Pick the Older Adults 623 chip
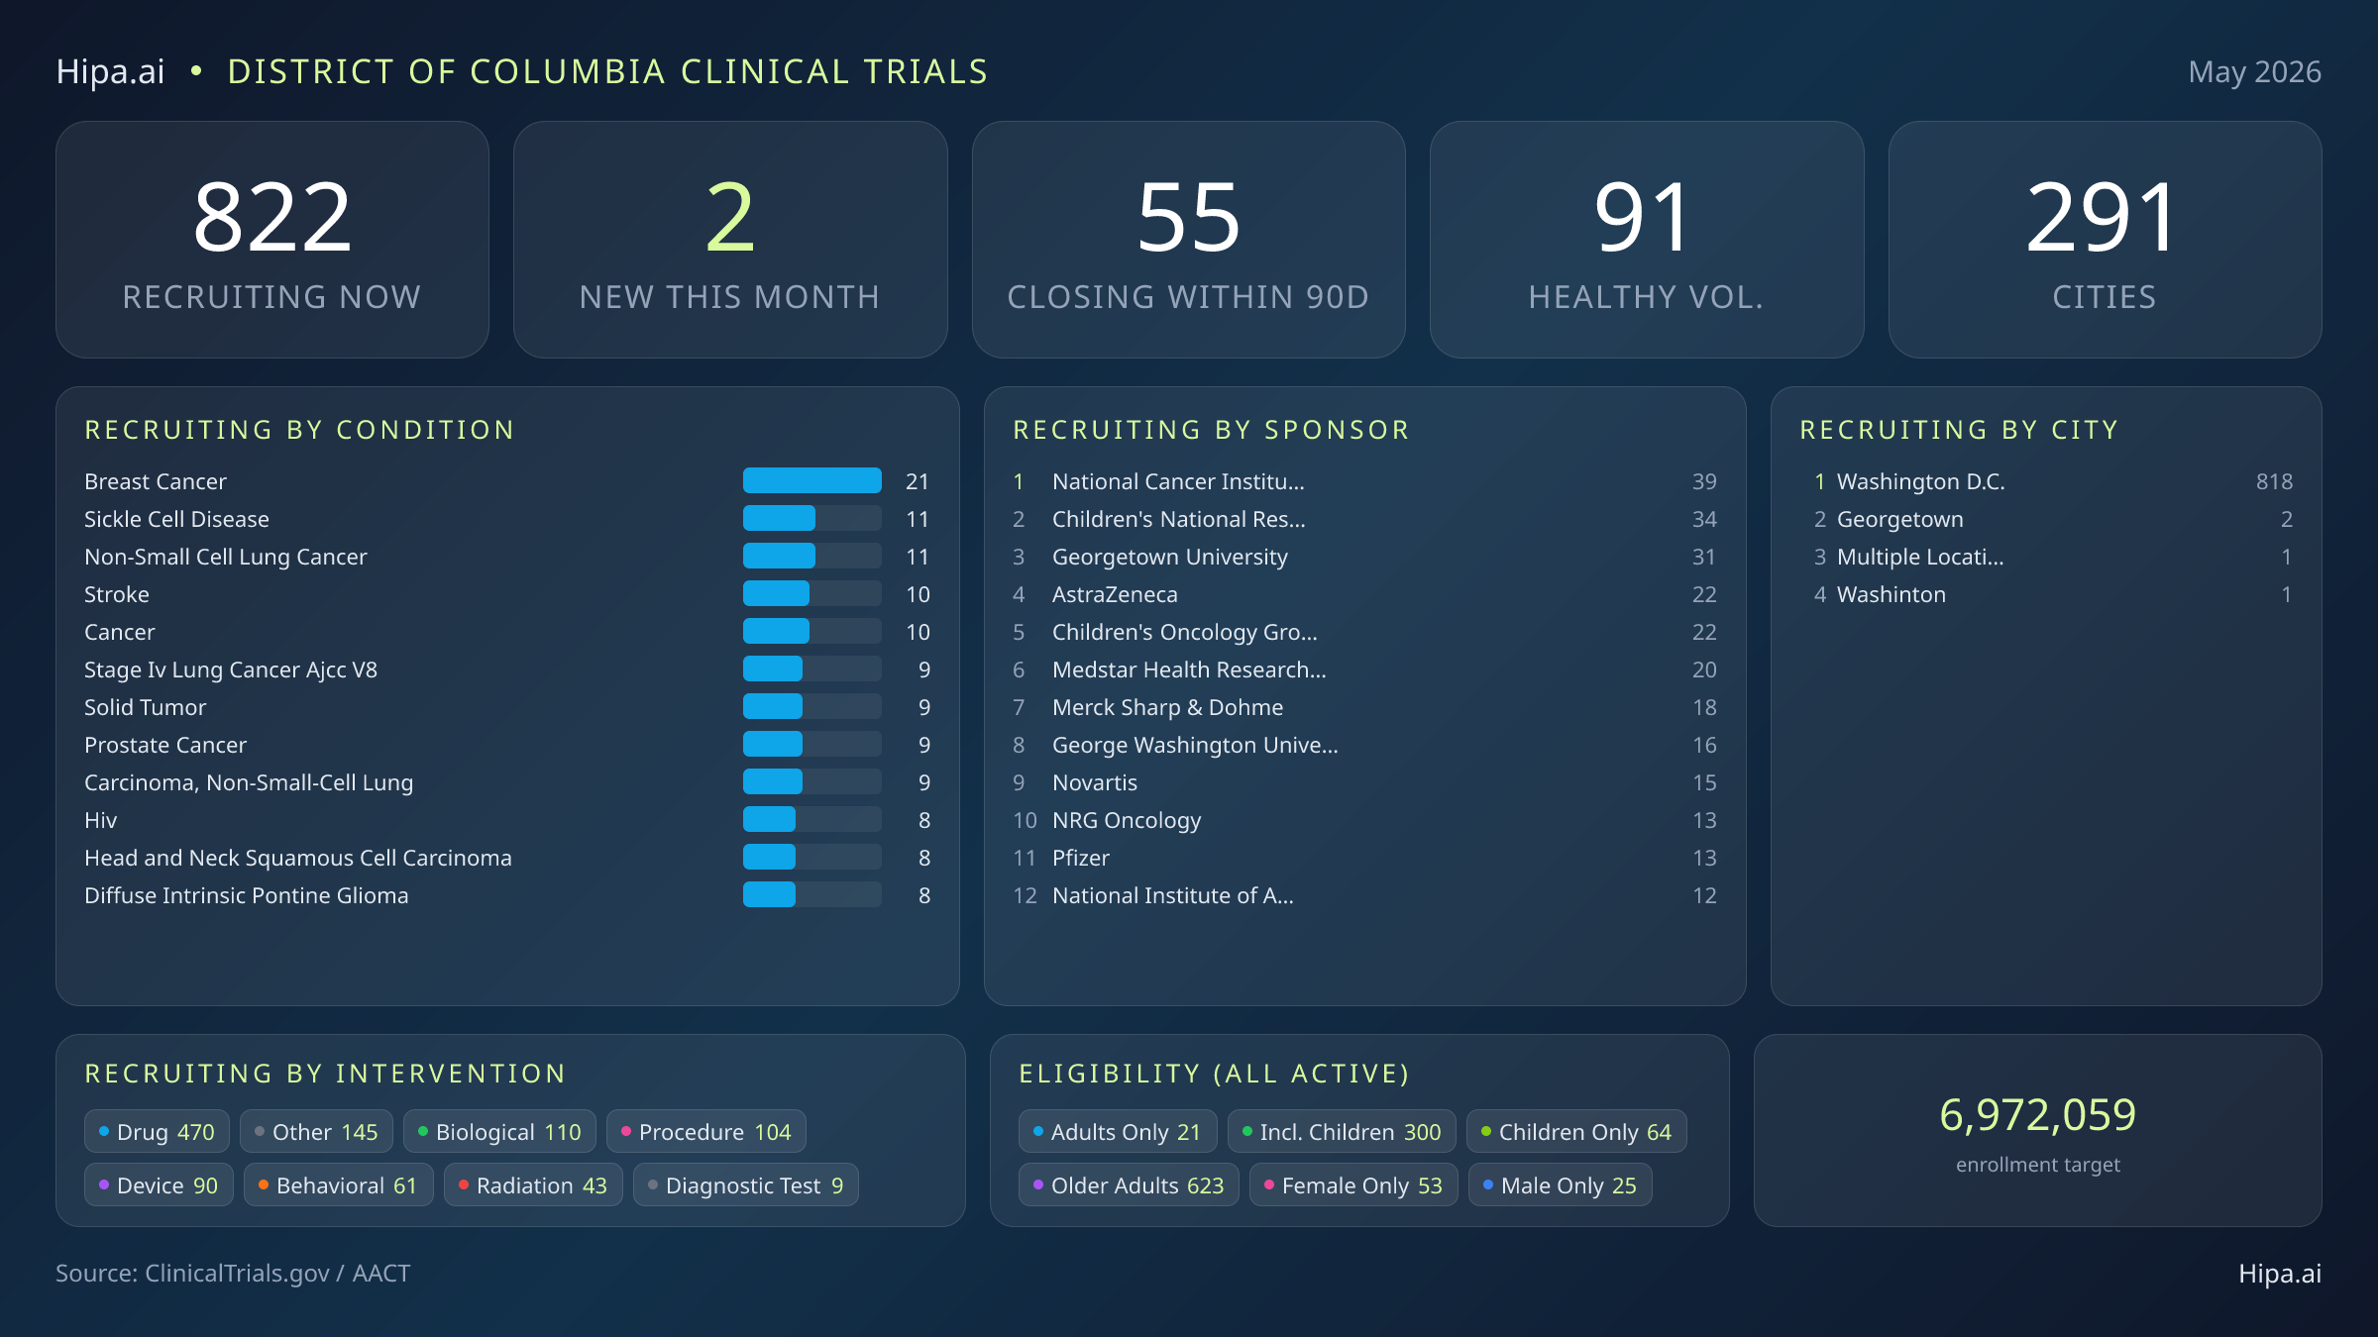Viewport: 2378px width, 1337px height. coord(1129,1185)
